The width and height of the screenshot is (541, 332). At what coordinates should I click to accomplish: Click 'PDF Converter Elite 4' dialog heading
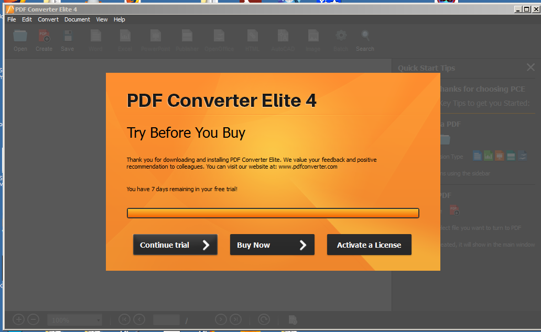(222, 101)
